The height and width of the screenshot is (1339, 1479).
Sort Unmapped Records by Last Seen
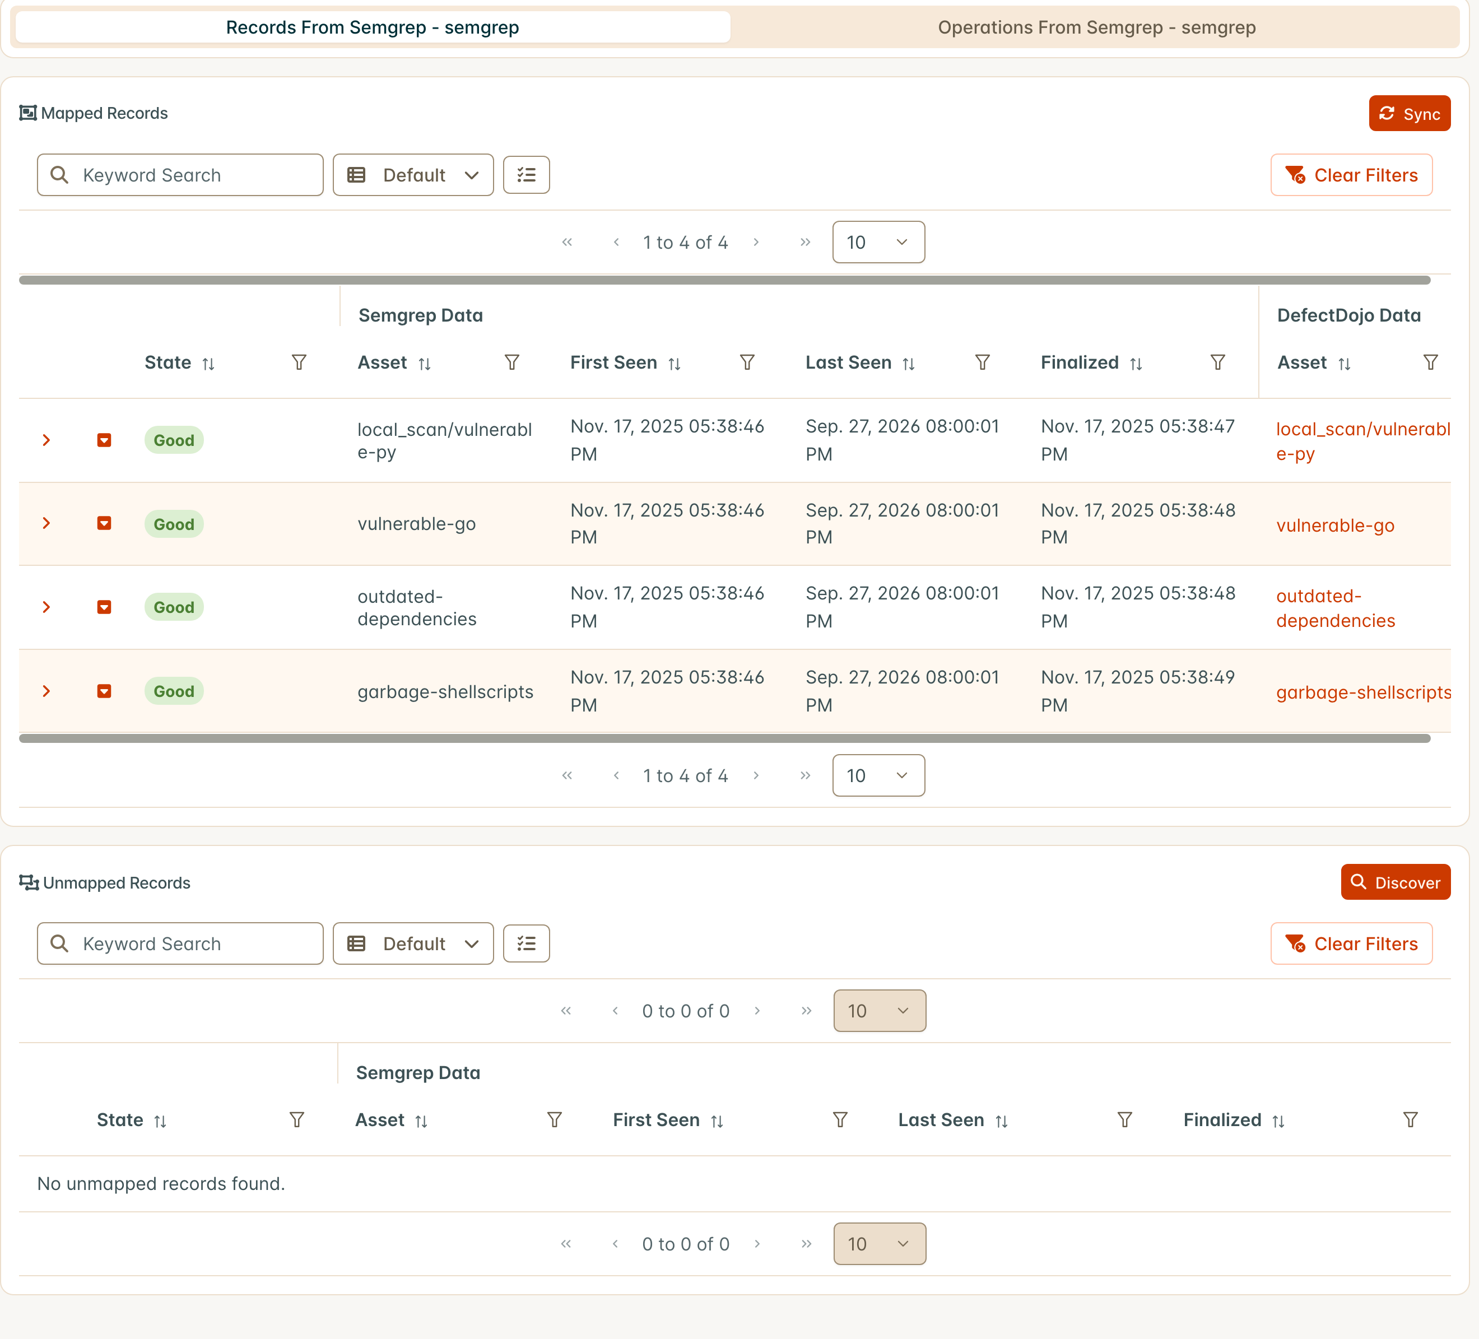click(1002, 1121)
